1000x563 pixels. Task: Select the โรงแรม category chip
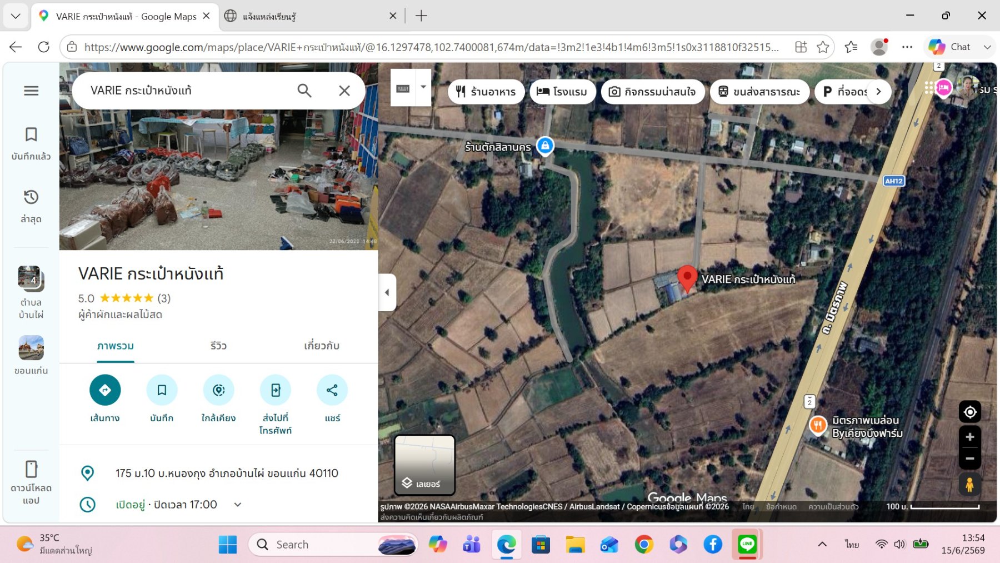pyautogui.click(x=562, y=92)
